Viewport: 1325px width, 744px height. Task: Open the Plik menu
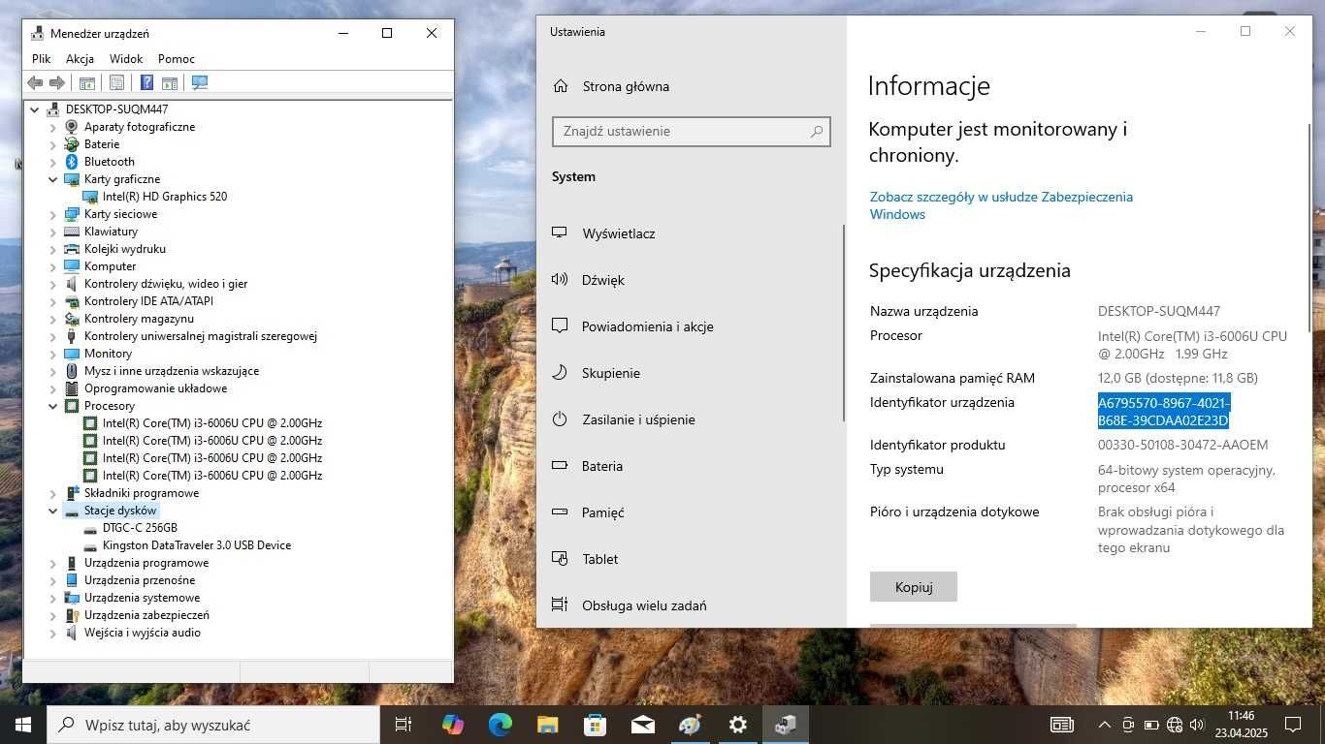(41, 59)
